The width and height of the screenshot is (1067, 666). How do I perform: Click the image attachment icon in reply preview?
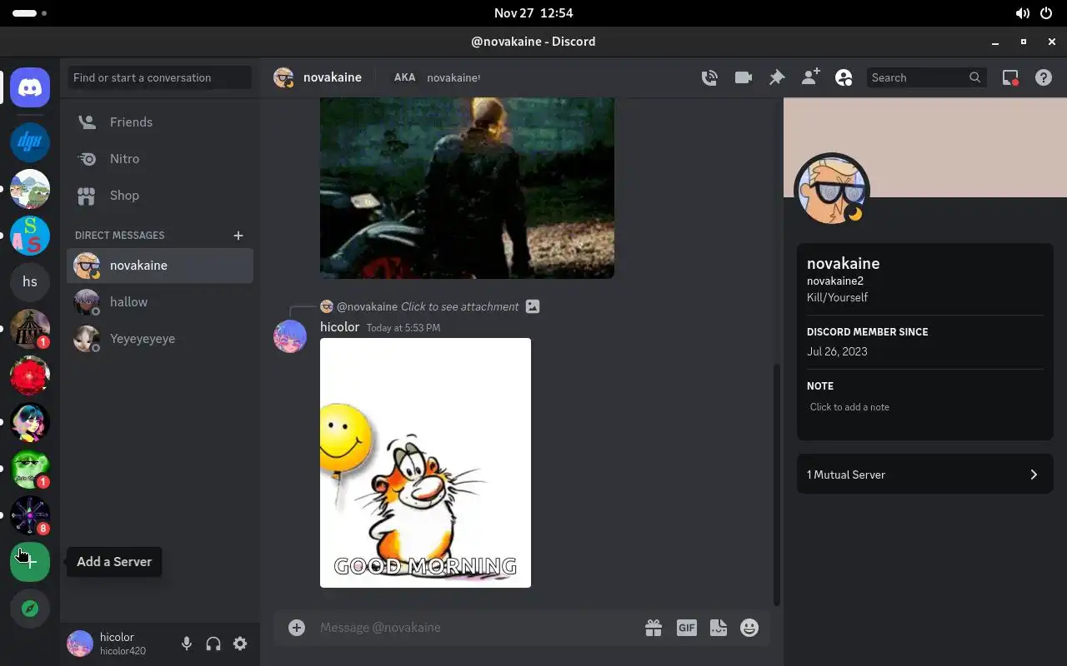point(533,306)
